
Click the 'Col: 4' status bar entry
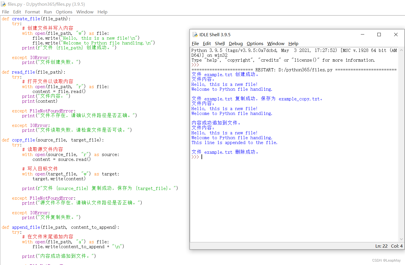click(397, 246)
